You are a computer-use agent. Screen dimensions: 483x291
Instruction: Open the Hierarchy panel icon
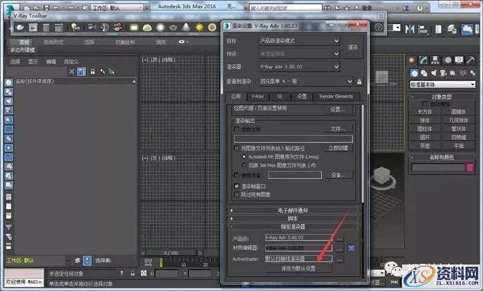pyautogui.click(x=435, y=60)
